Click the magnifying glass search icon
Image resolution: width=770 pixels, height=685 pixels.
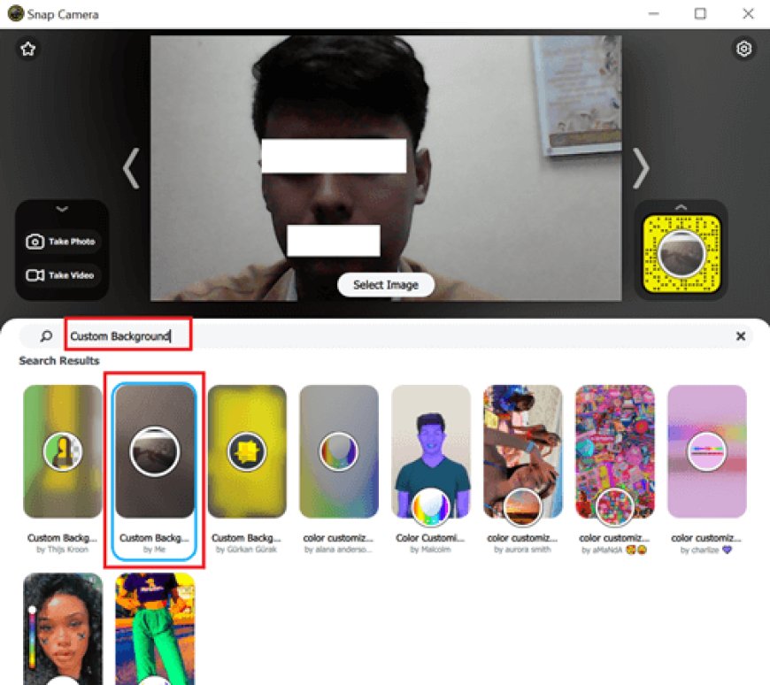44,336
